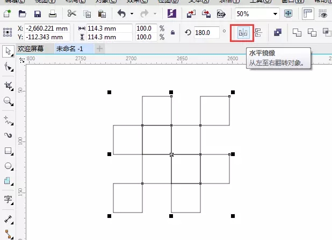Copy selection with the copy icon
The height and width of the screenshot is (240, 332).
(87, 14)
